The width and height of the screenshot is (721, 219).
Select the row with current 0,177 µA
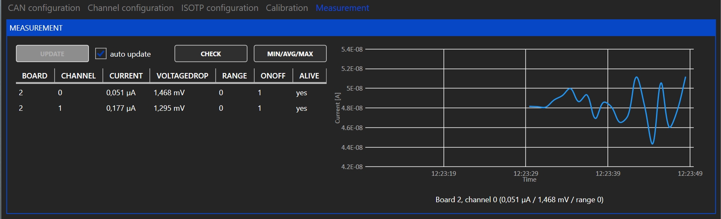pos(121,108)
